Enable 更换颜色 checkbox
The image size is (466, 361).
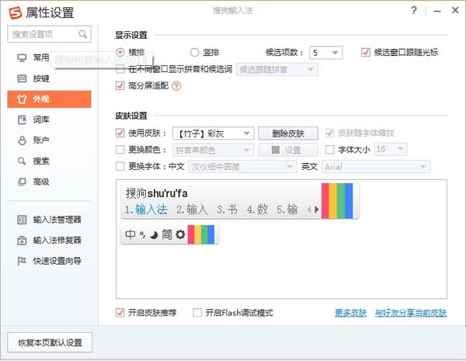(x=120, y=150)
